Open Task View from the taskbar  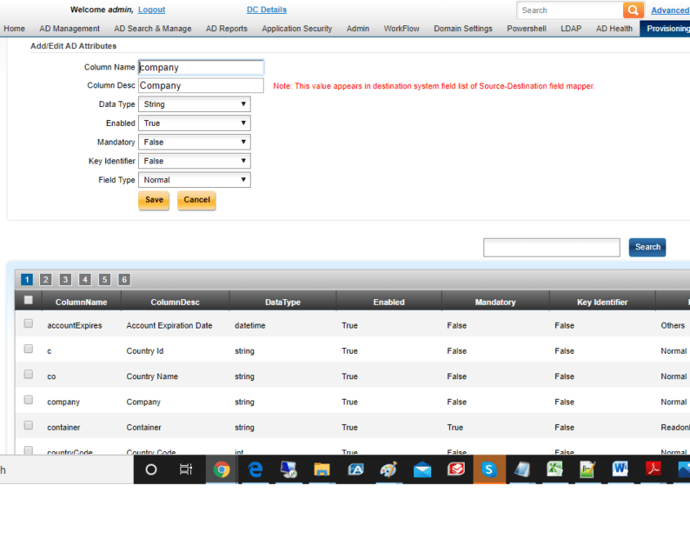click(x=185, y=469)
